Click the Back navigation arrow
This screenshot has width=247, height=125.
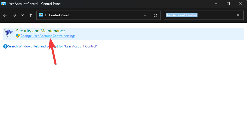(x=5, y=15)
